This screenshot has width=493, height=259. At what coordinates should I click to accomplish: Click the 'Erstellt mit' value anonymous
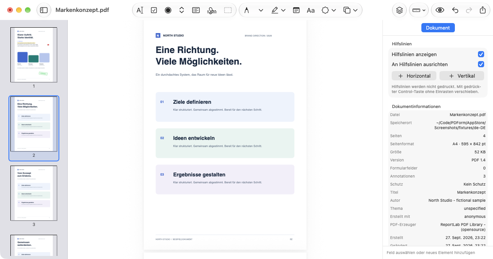click(475, 216)
